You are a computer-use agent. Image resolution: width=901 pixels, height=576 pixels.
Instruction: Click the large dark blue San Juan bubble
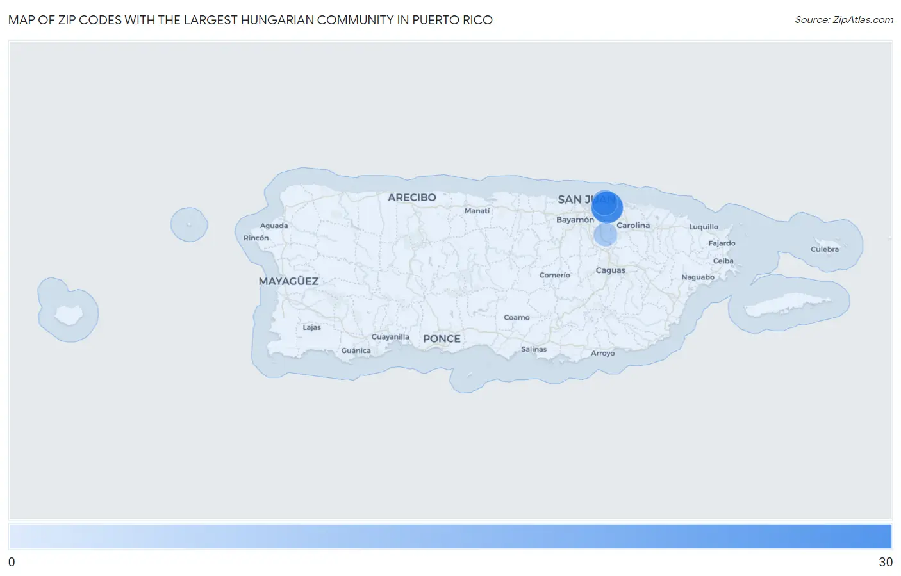(606, 206)
